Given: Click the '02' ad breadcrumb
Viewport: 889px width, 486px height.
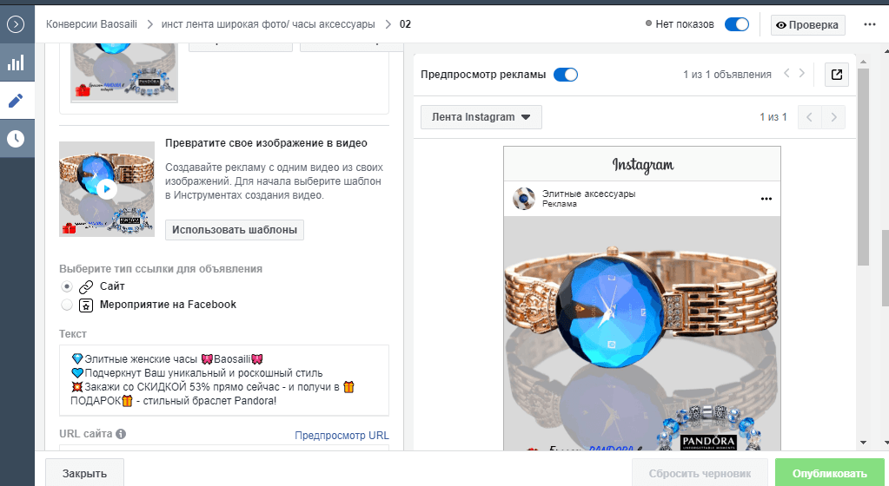Looking at the screenshot, I should pos(405,24).
